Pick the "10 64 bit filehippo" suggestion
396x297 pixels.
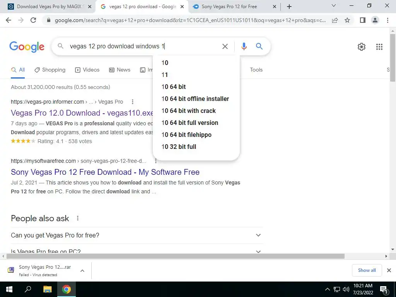pyautogui.click(x=196, y=135)
